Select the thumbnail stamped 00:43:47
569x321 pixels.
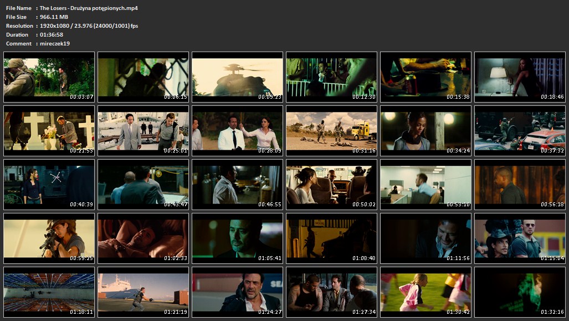click(143, 185)
